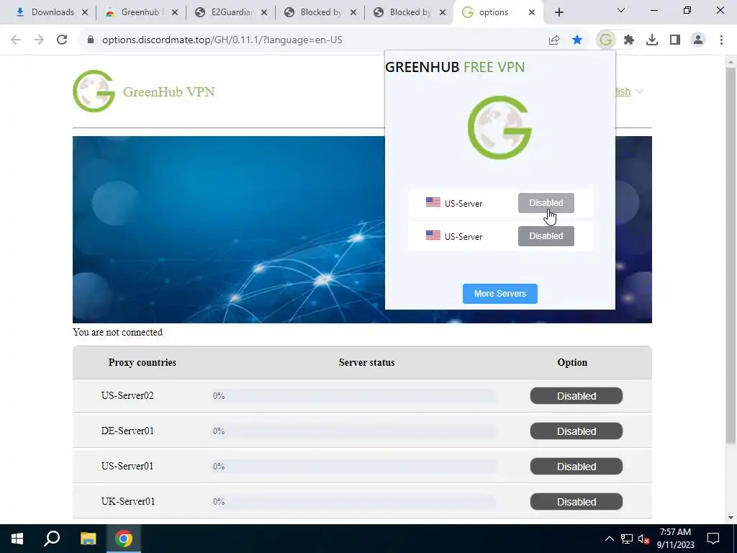Open File Explorer from taskbar
Viewport: 737px width, 553px height.
pos(88,539)
